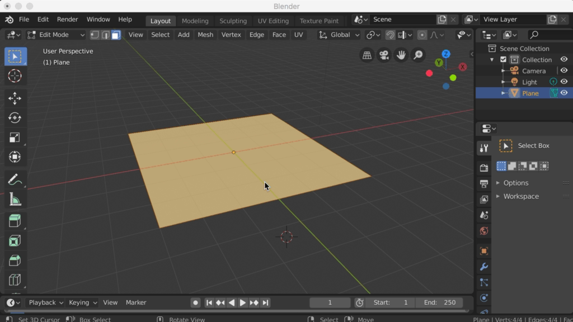
Task: Click the Marker button in timeline
Action: (x=136, y=302)
